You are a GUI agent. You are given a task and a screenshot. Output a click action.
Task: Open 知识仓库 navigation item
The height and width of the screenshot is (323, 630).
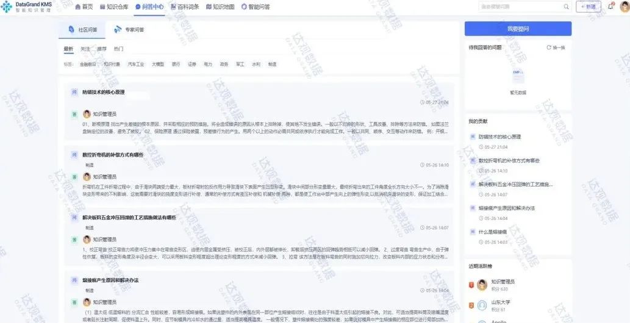[x=114, y=7]
